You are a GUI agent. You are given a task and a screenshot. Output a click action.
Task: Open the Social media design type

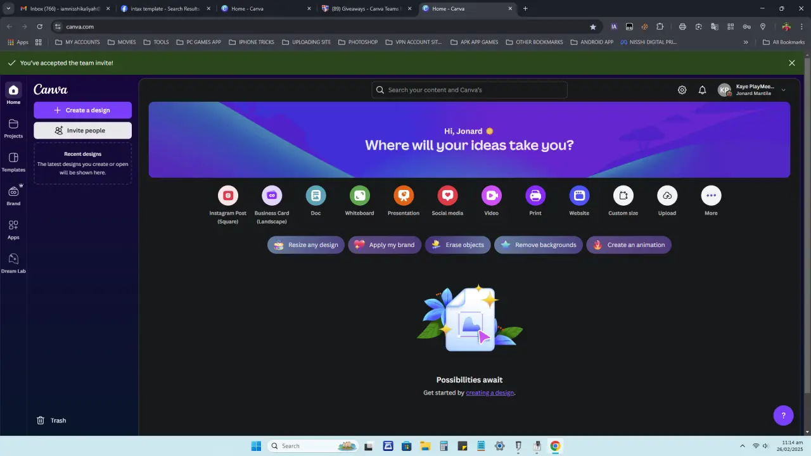pos(447,196)
